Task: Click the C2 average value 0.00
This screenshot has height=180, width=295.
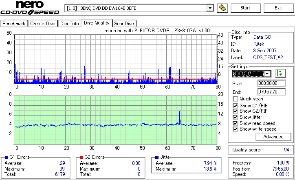Action: pyautogui.click(x=136, y=163)
